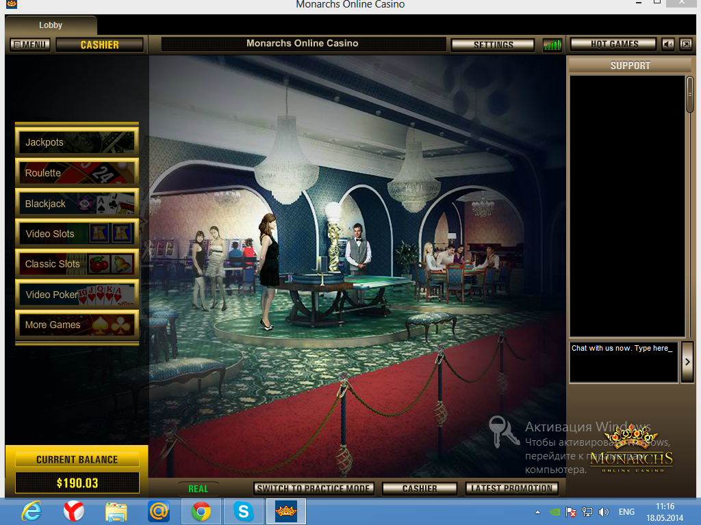The height and width of the screenshot is (525, 701).
Task: Check the green connection signal indicator
Action: (552, 44)
